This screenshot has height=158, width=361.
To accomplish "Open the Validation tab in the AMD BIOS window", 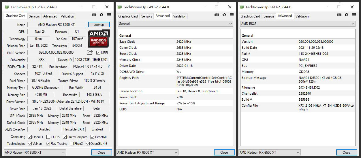I will [x=302, y=16].
